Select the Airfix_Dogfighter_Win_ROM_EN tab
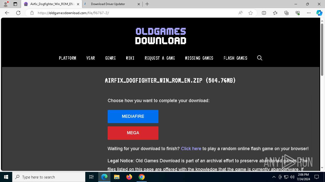This screenshot has height=182, width=325. click(x=52, y=4)
